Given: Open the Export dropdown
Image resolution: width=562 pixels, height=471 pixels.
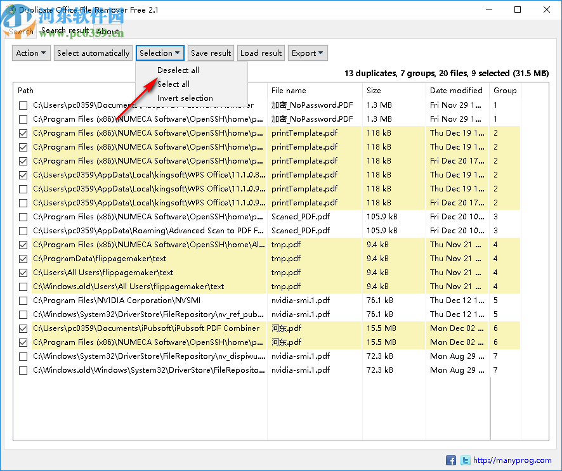Looking at the screenshot, I should [308, 53].
